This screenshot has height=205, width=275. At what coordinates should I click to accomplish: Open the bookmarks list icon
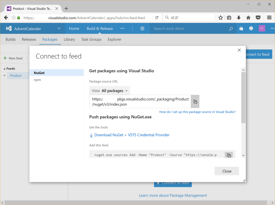pos(229,18)
